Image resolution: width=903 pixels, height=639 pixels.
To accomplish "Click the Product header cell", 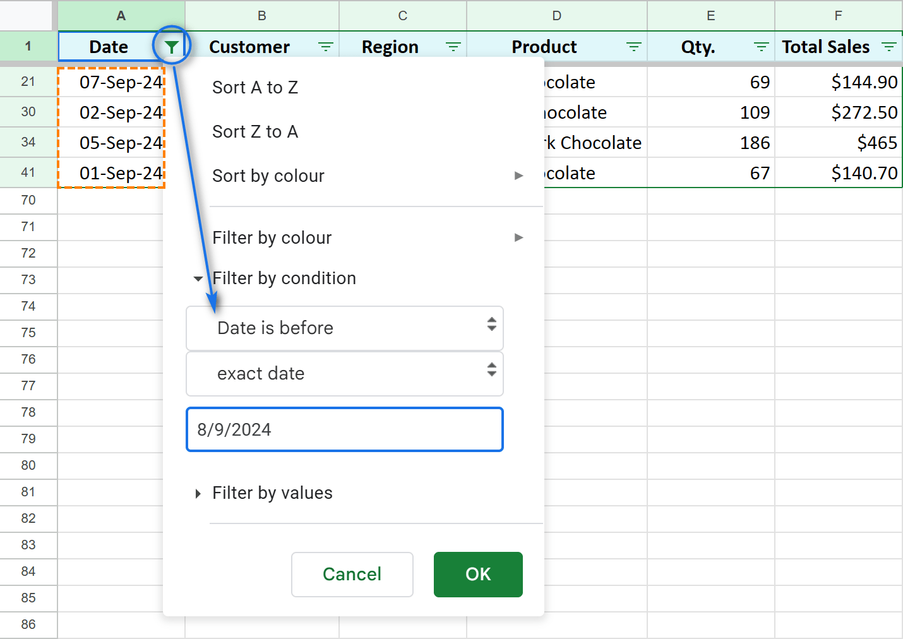I will [557, 47].
